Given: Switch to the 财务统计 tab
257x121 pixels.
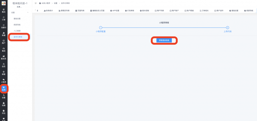Looking at the screenshot, I should point(48,11).
